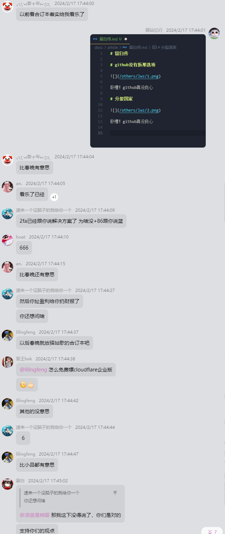
Task: Open the code editor screenshot image
Action: 148,91
